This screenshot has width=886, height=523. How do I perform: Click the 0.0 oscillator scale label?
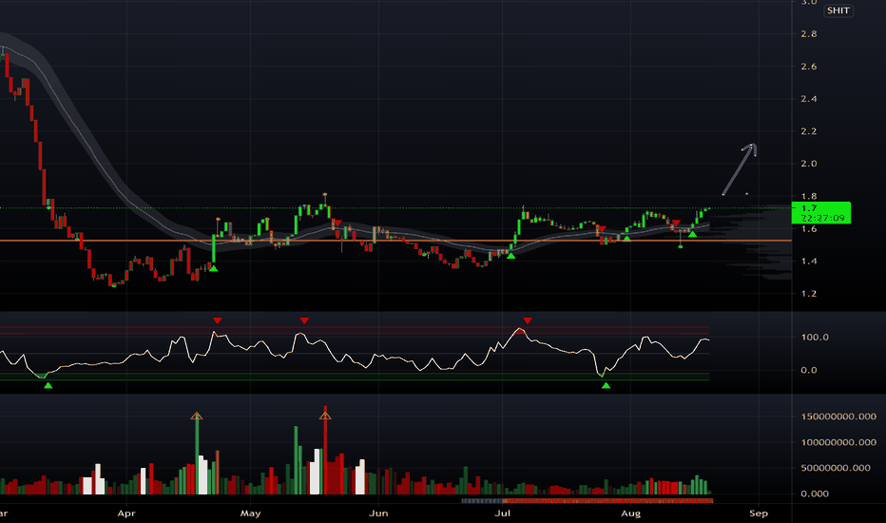(809, 370)
